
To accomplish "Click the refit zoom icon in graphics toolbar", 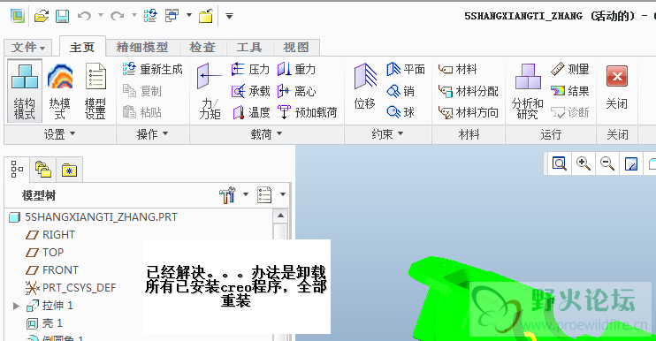I will (x=560, y=163).
